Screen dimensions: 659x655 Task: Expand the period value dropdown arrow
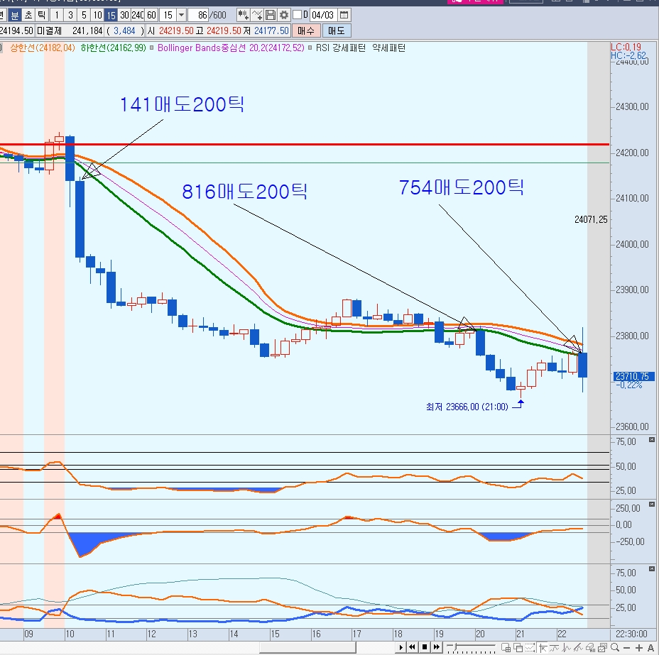pos(181,15)
